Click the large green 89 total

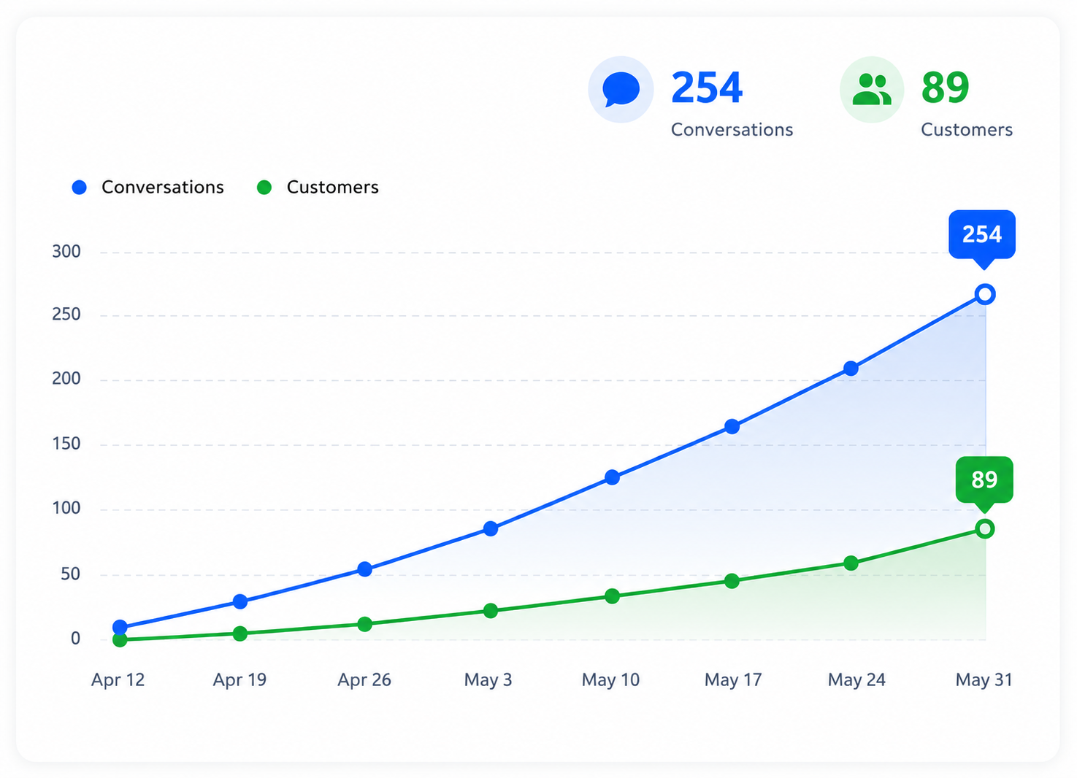pos(945,88)
